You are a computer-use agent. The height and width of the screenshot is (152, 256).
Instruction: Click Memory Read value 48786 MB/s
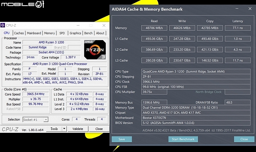(154, 28)
